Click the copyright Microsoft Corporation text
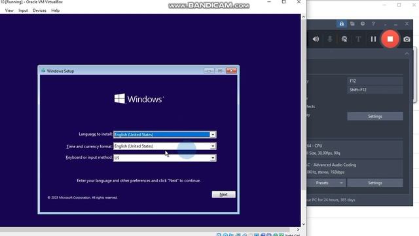419x236 pixels. 82,197
